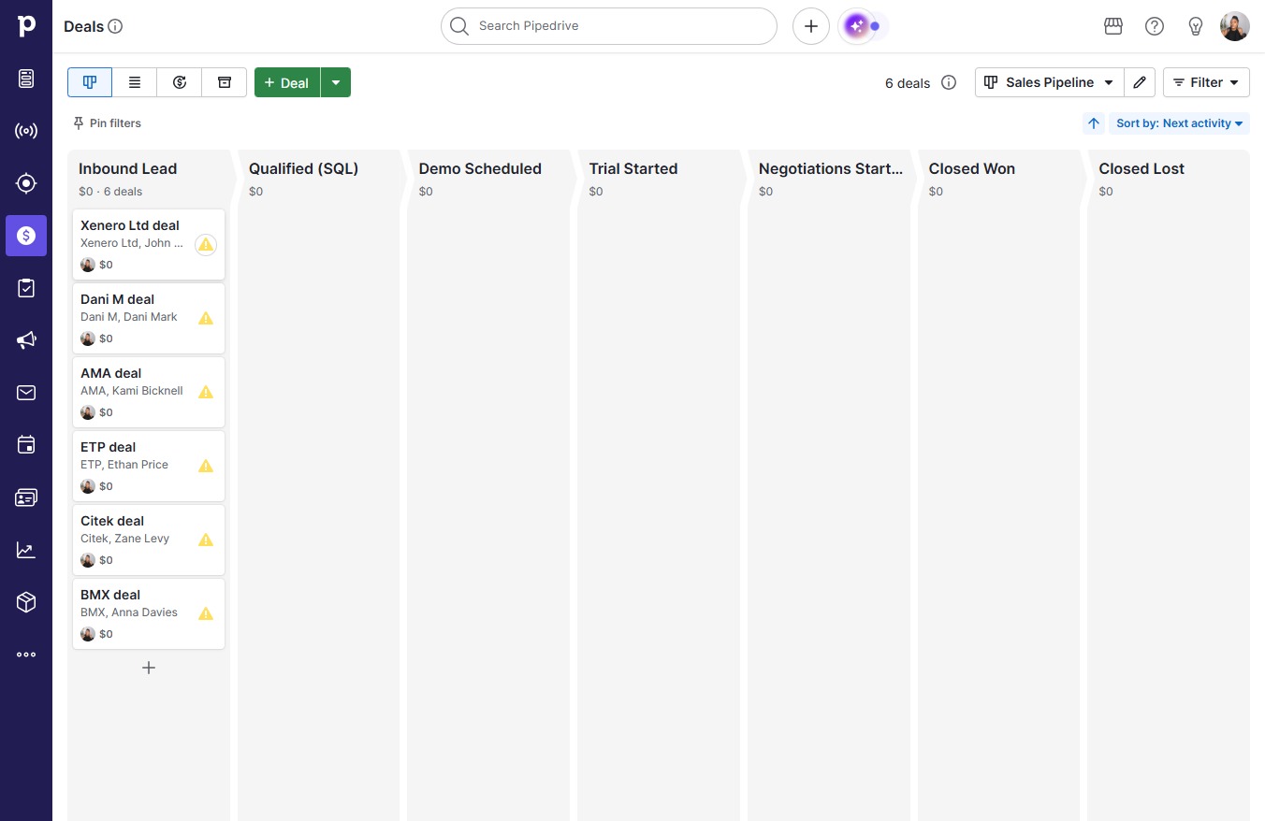The height and width of the screenshot is (821, 1265).
Task: Open the BMX deal card title
Action: click(110, 595)
